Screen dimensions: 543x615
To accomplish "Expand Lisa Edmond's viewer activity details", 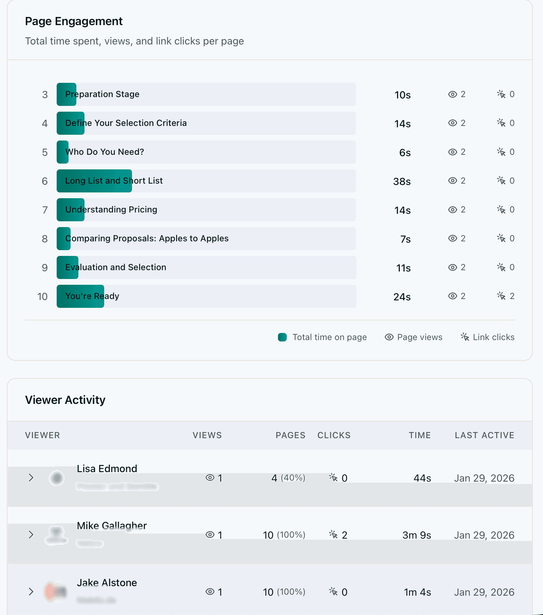I will click(32, 478).
